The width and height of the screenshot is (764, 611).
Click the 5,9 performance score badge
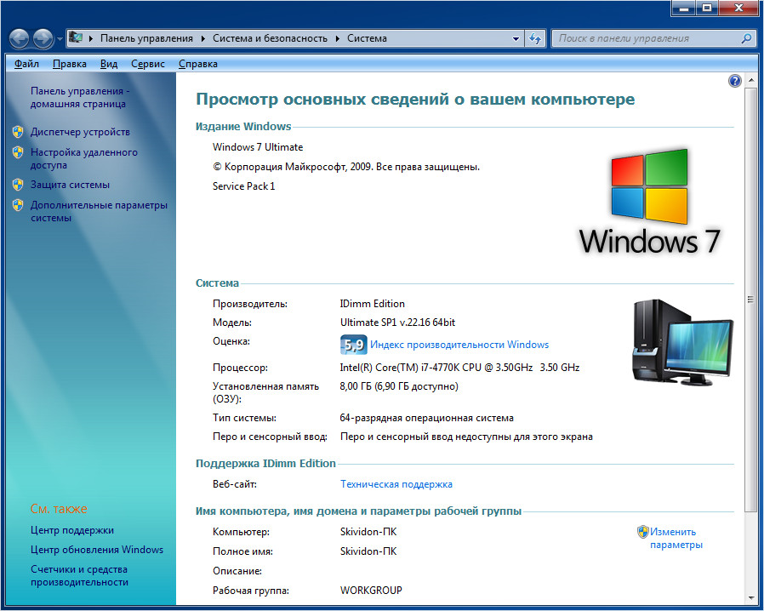353,345
